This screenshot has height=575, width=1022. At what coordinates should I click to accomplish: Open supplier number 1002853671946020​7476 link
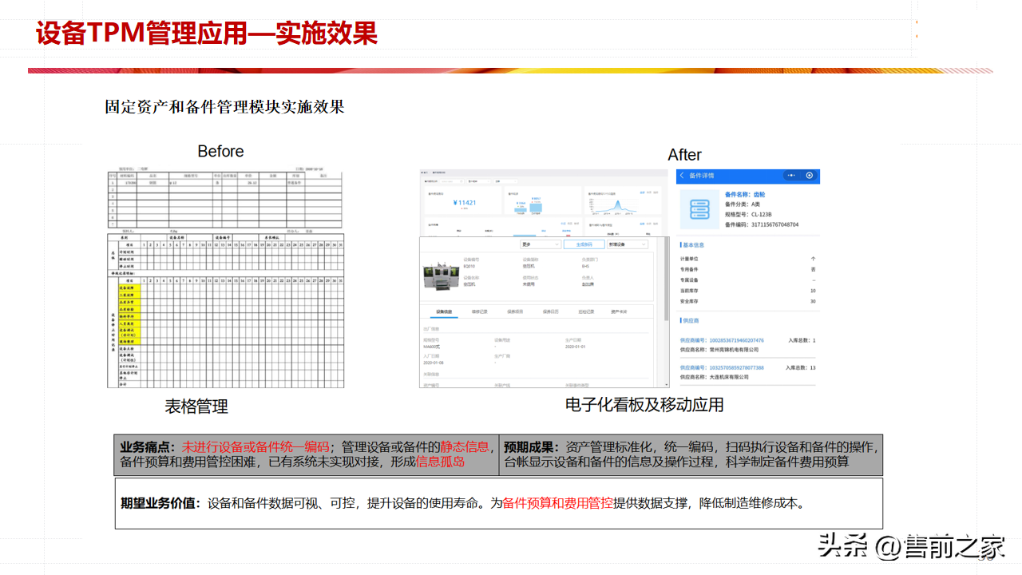coord(722,340)
